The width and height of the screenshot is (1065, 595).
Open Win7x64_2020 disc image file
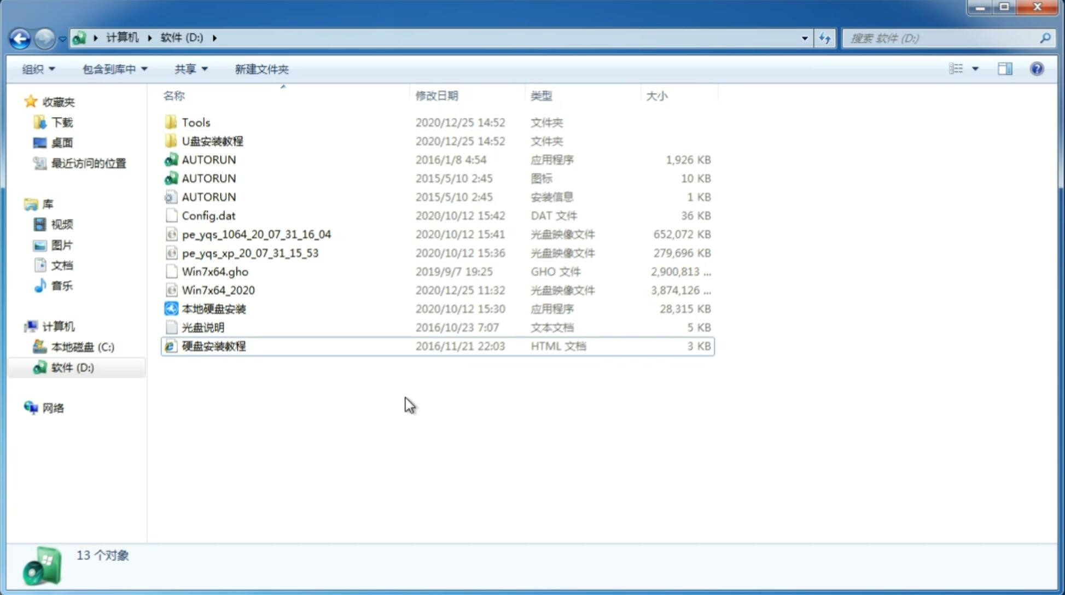click(218, 290)
